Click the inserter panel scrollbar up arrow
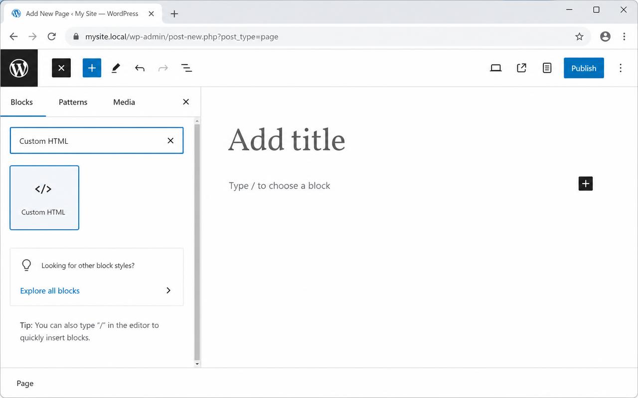The width and height of the screenshot is (638, 398). [x=197, y=121]
